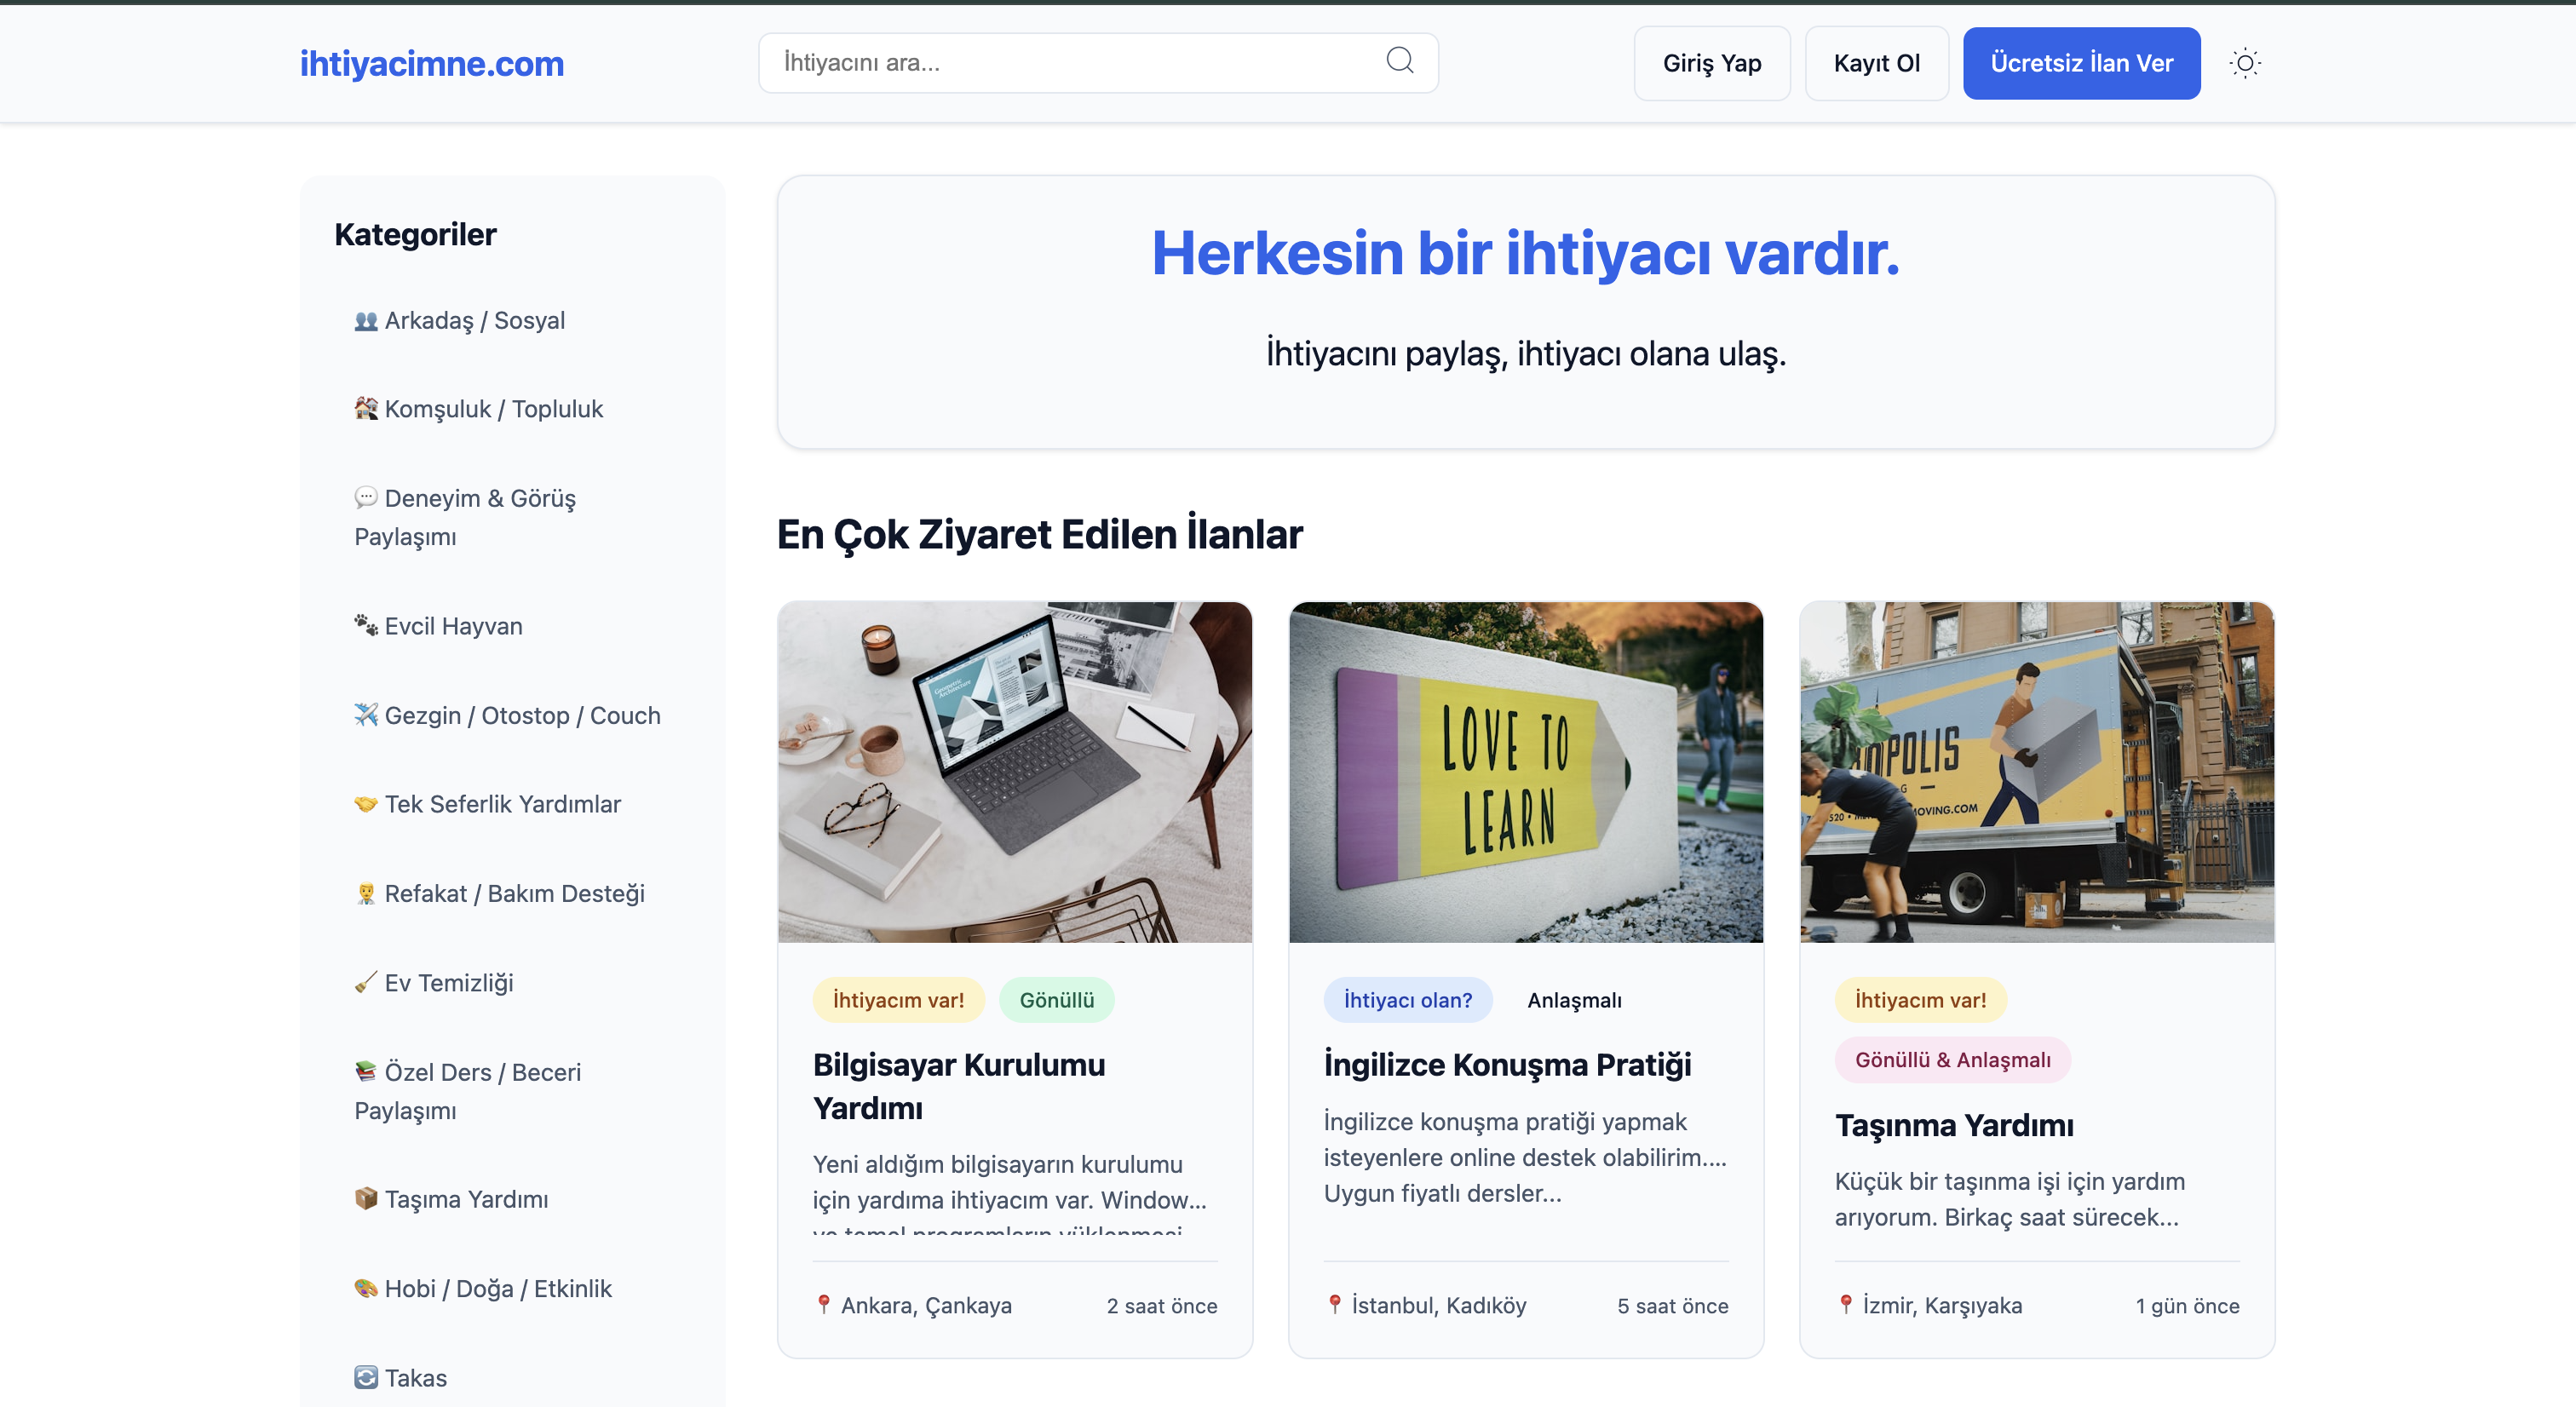Click the location pin on the Ankara listing
The height and width of the screenshot is (1407, 2576).
pyautogui.click(x=825, y=1304)
